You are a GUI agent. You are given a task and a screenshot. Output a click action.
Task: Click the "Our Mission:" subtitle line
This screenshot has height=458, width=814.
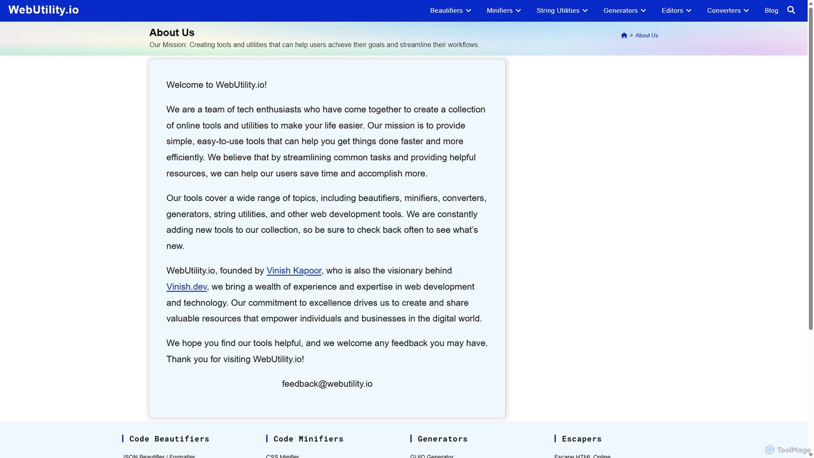314,45
